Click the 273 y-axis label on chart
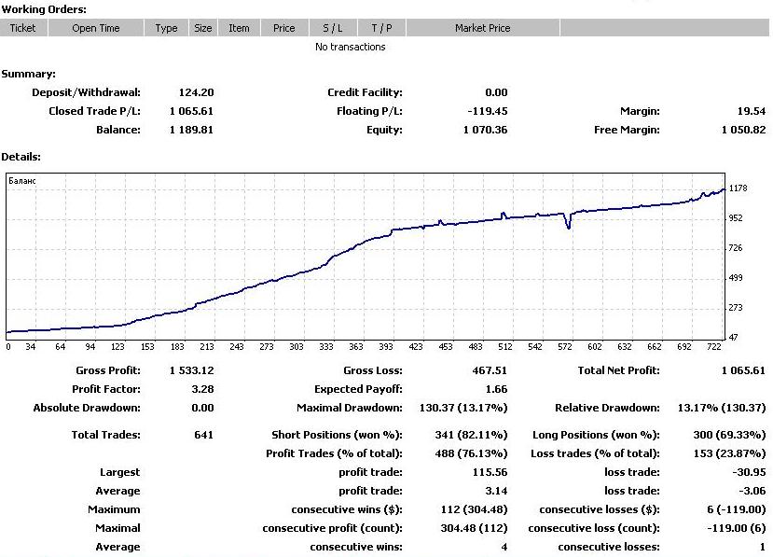Screen dimensions: 773x557 click(736, 307)
